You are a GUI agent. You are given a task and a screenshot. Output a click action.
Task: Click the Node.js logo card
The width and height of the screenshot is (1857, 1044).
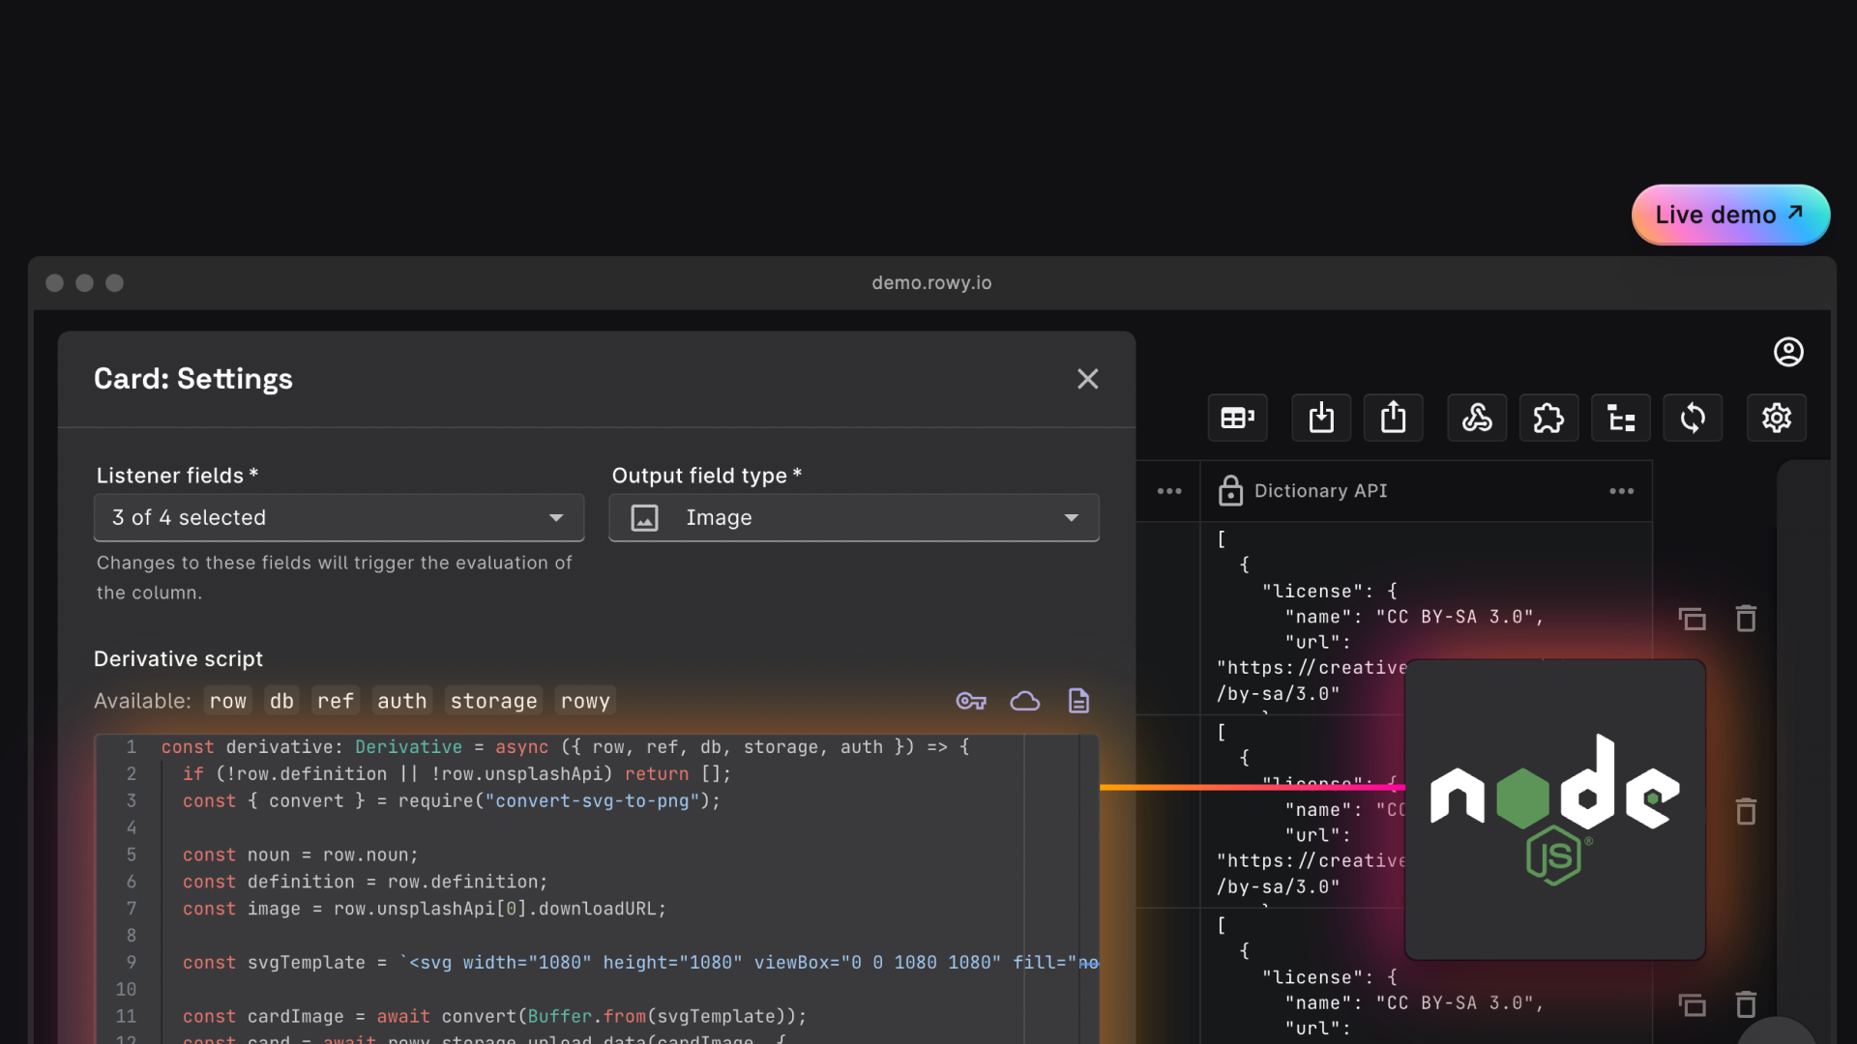[1554, 810]
